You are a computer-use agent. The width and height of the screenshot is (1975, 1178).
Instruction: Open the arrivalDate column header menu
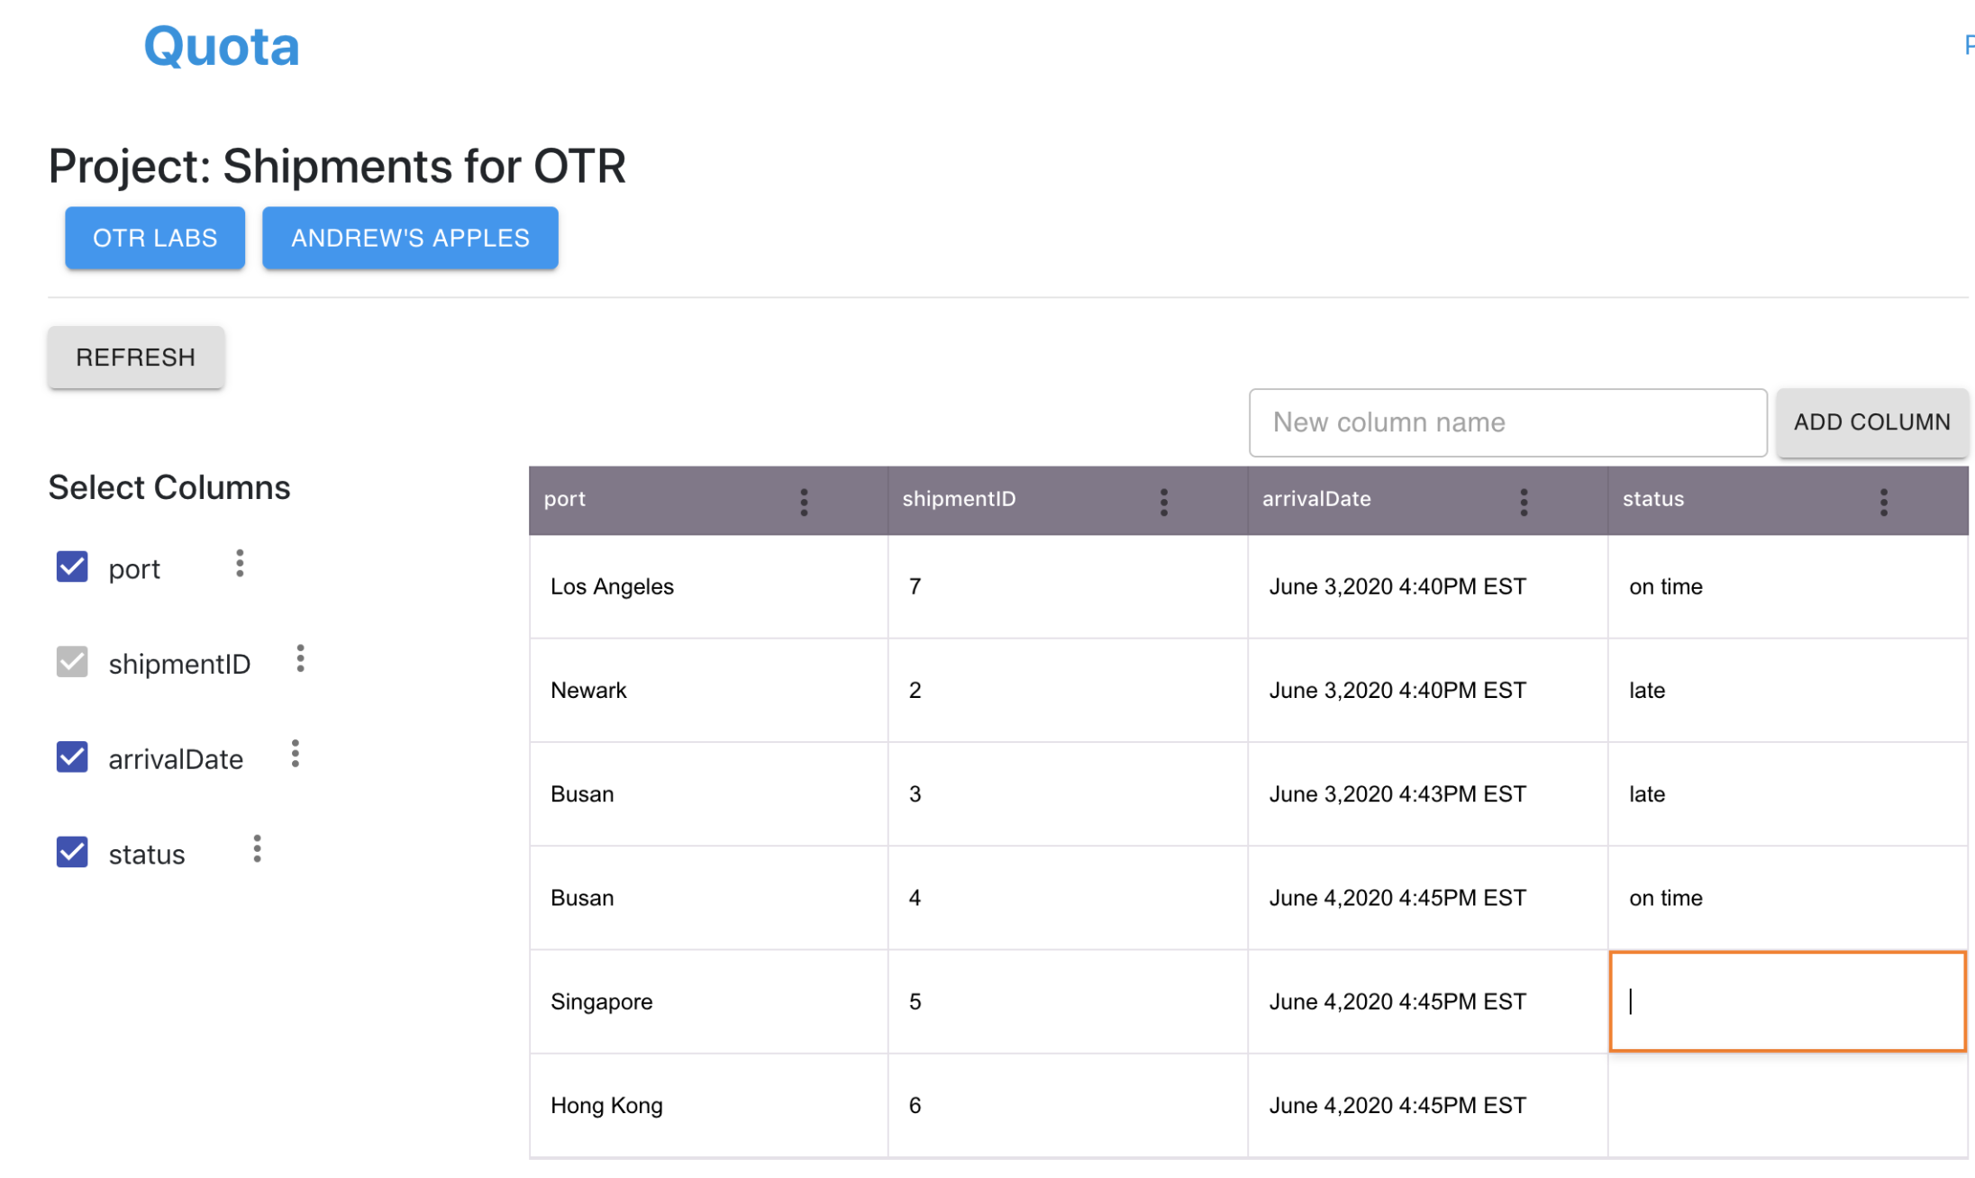[1524, 501]
